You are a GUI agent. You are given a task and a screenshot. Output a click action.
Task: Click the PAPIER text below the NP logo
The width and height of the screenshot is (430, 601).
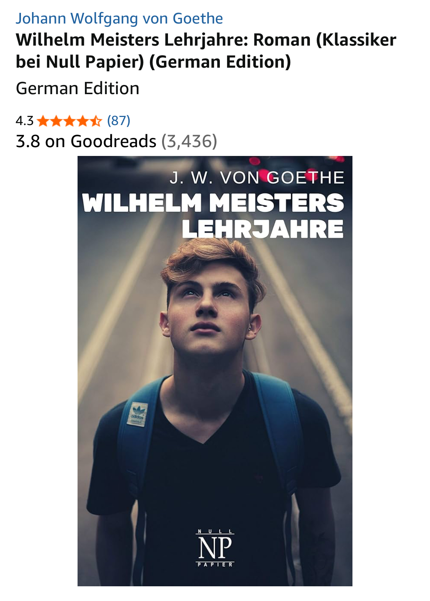click(215, 565)
